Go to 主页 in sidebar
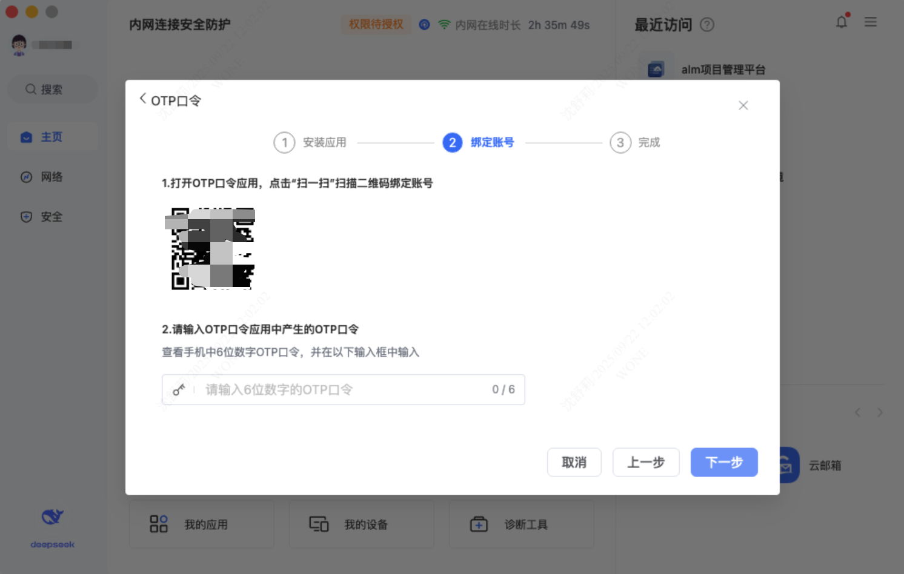904x574 pixels. pos(52,137)
